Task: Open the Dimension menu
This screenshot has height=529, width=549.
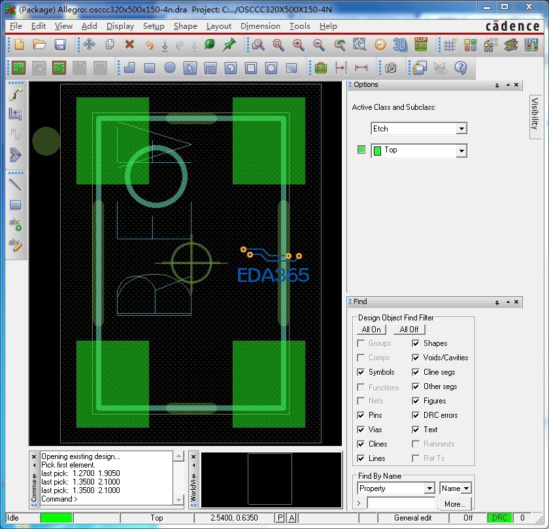Action: pyautogui.click(x=260, y=26)
